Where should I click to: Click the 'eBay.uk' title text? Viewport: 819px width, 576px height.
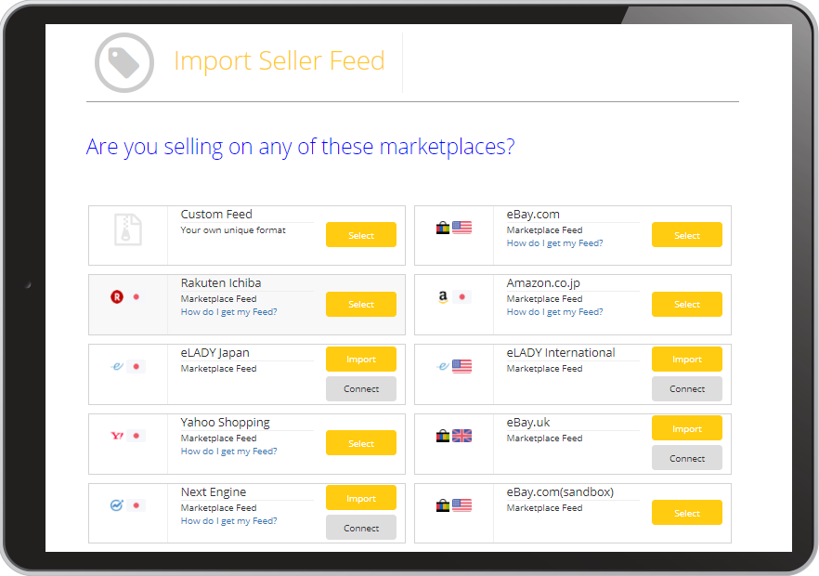[x=528, y=423]
